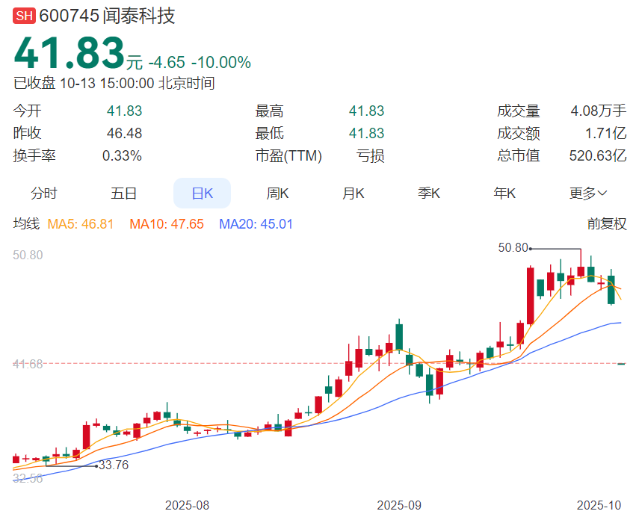Toggle the MA10 moving average label

tap(166, 223)
